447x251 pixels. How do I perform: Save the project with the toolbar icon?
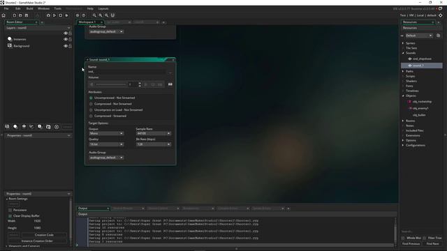coord(27,15)
